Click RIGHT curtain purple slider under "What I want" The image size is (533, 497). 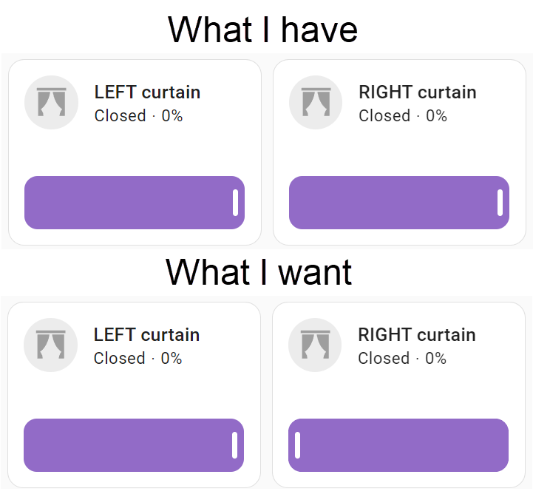[x=398, y=445]
